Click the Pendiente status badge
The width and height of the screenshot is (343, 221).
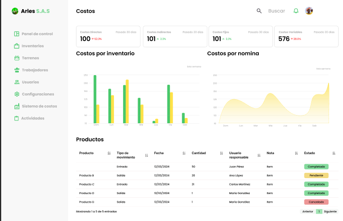[316, 175]
